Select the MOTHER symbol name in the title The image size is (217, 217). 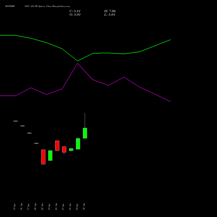(10, 7)
